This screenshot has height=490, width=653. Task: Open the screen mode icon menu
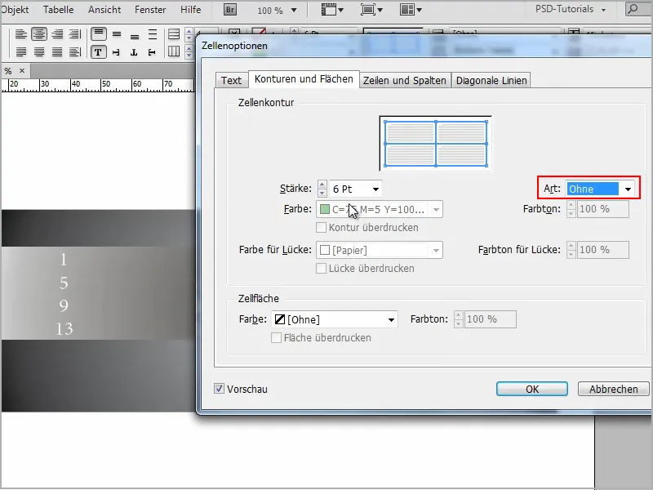[371, 10]
